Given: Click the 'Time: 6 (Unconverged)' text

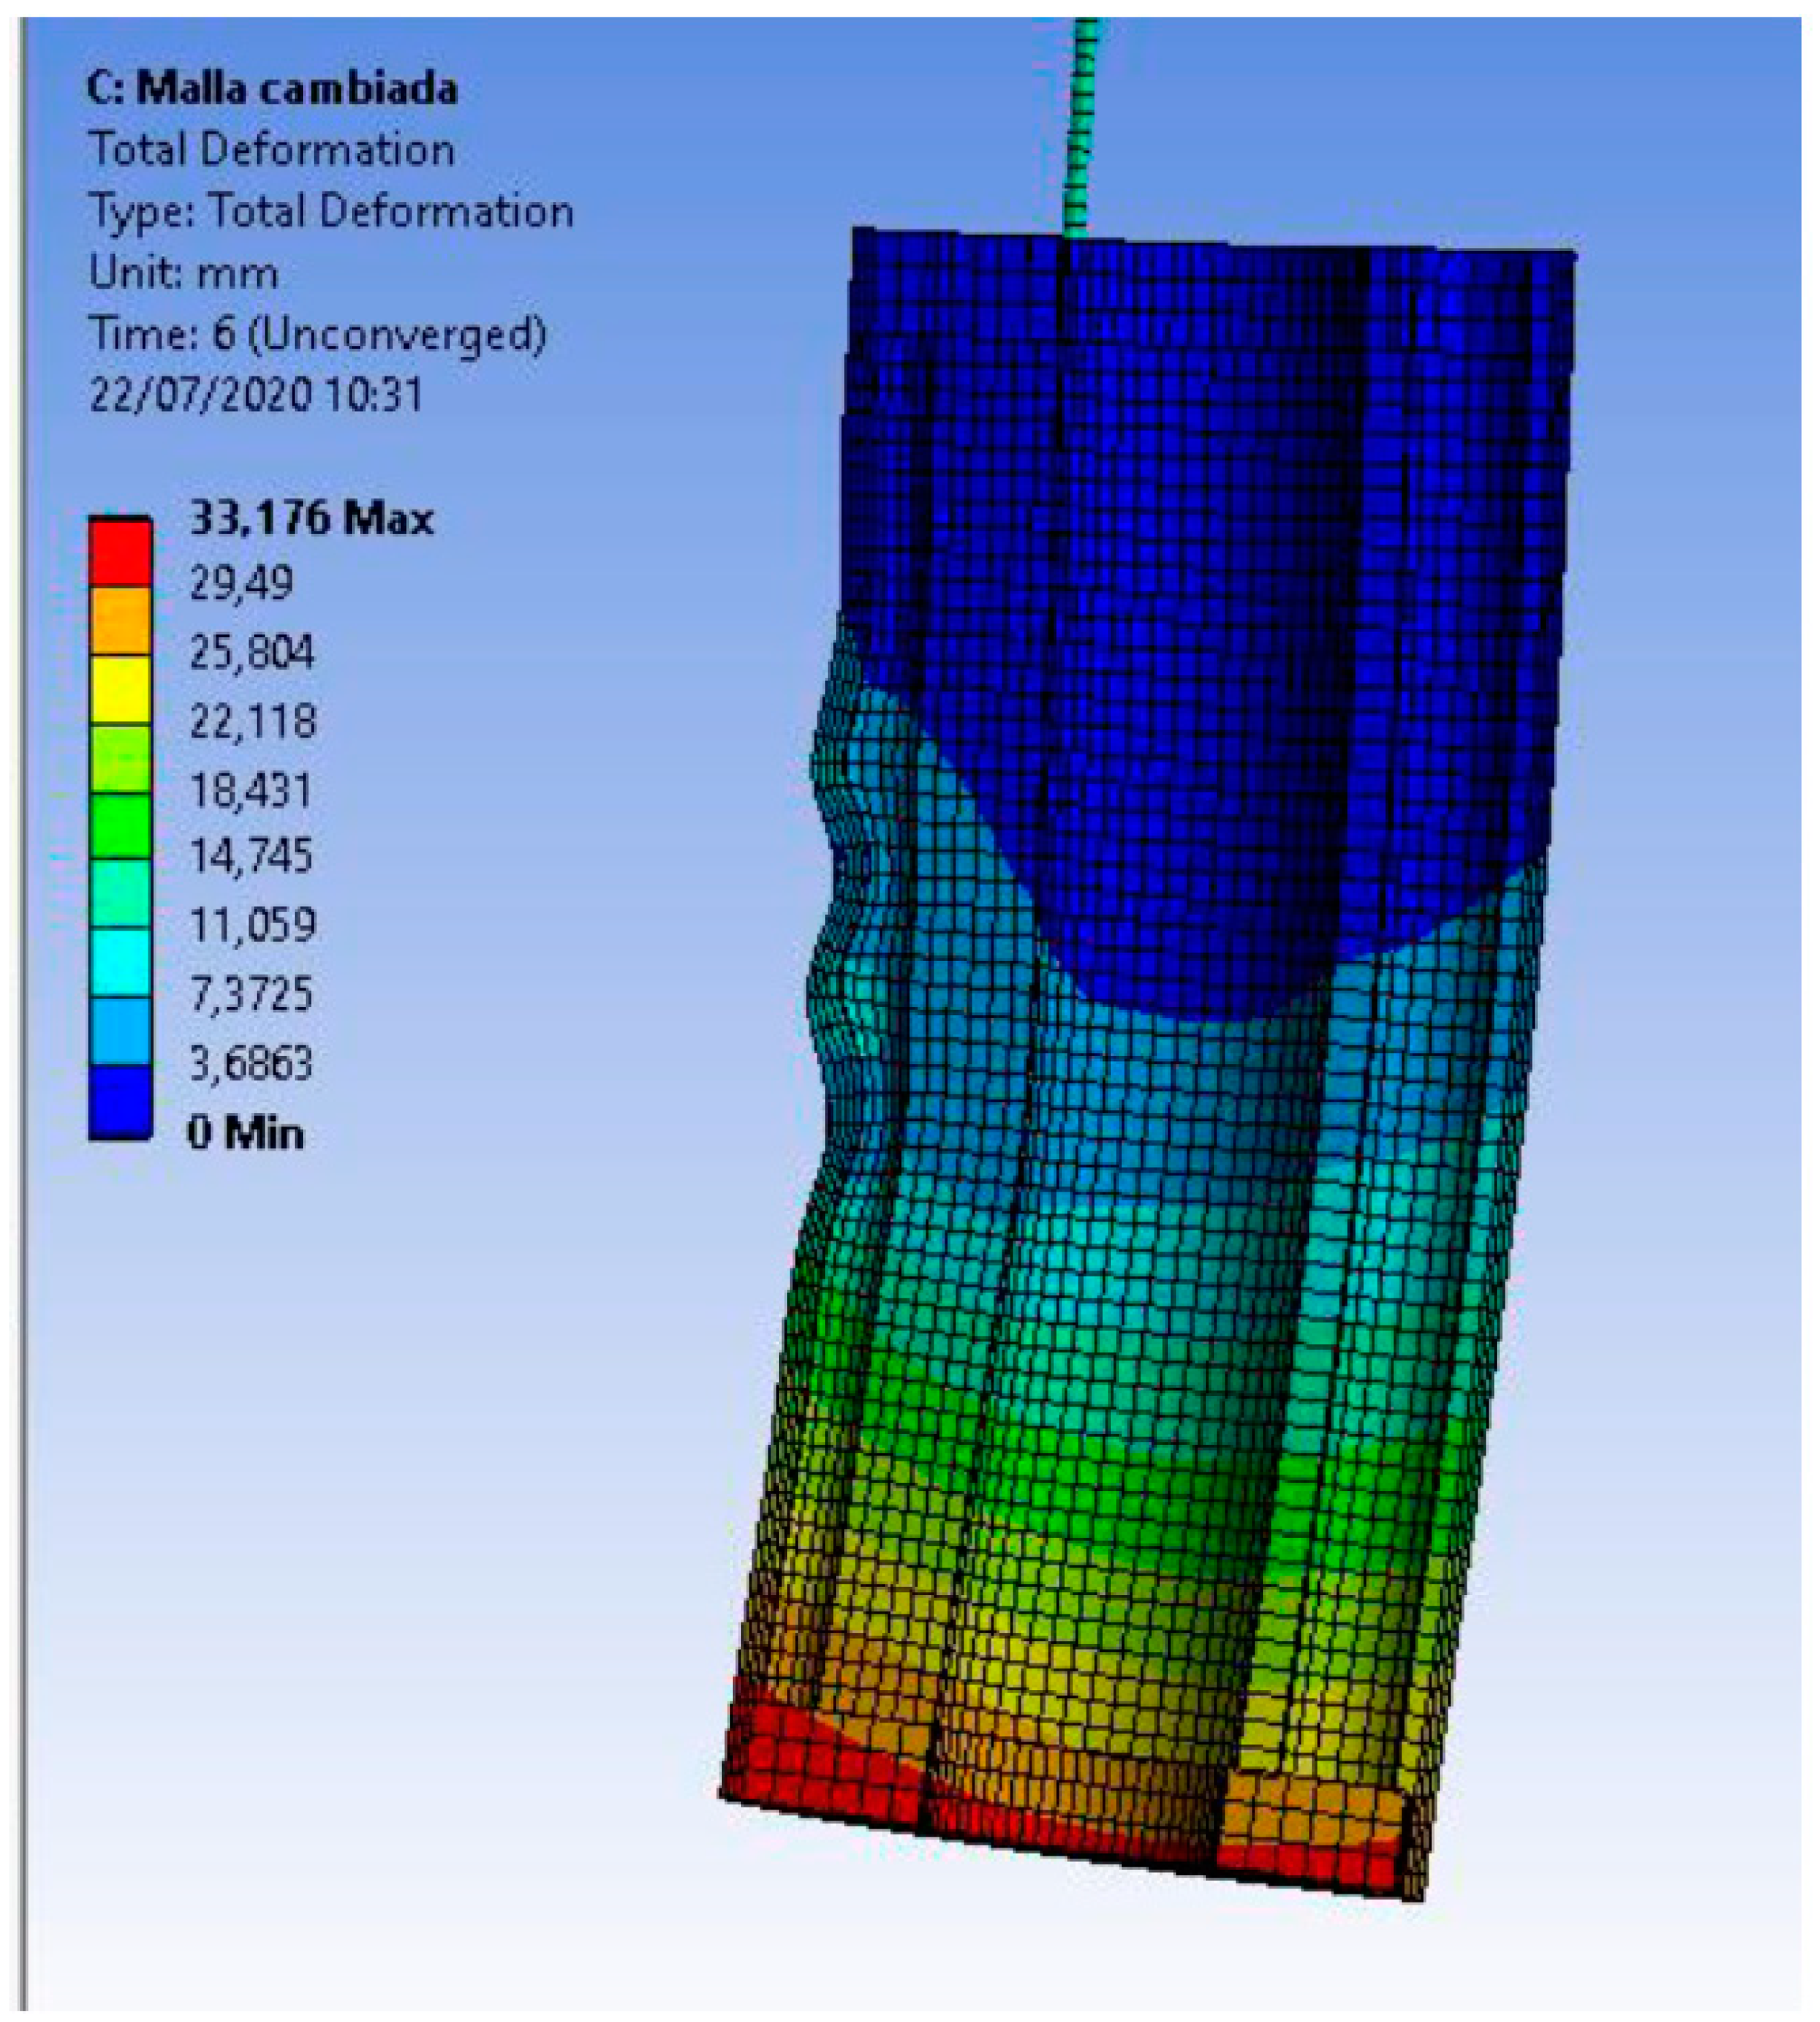Looking at the screenshot, I should 318,333.
